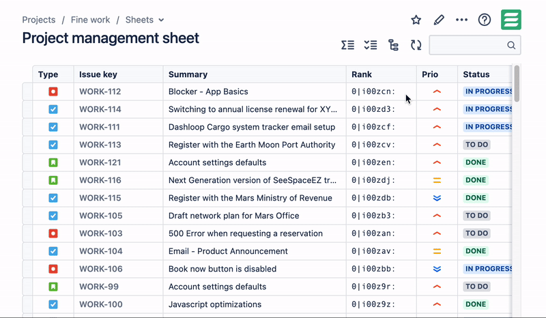546x318 pixels.
Task: Click TO DO status of WORK-113
Action: pyautogui.click(x=476, y=145)
